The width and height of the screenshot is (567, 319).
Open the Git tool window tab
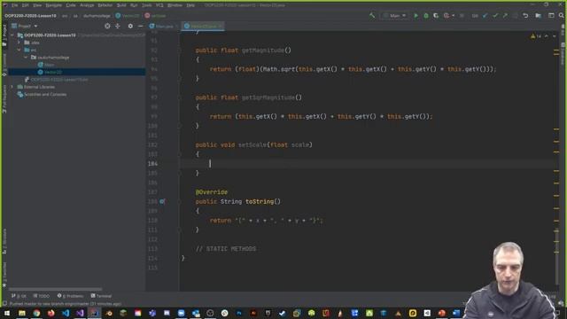pos(19,296)
